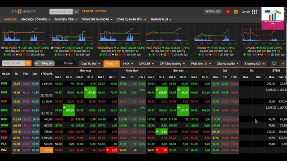The image size is (287, 161).
Task: Click the info icon beside VN30
Action: pyautogui.click(x=52, y=48)
